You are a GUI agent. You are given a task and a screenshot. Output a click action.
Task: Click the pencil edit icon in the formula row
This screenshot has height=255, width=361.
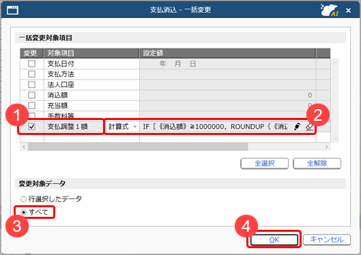(x=297, y=126)
